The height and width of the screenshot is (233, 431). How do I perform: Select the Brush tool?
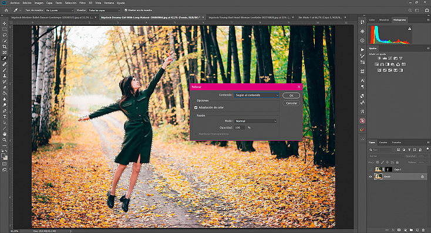(x=4, y=70)
